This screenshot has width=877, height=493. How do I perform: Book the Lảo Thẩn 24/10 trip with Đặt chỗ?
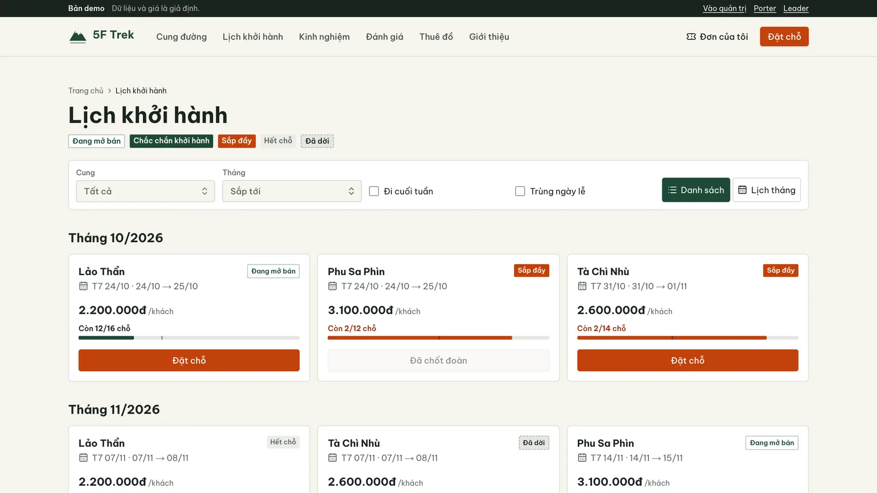pyautogui.click(x=189, y=360)
